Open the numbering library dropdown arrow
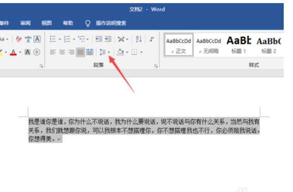293x192 pixels. click(x=74, y=39)
